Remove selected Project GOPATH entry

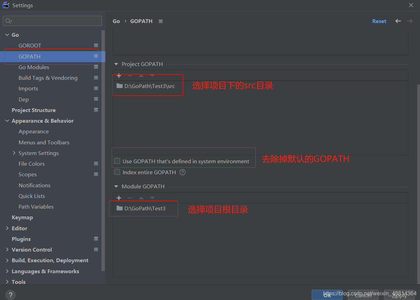130,76
